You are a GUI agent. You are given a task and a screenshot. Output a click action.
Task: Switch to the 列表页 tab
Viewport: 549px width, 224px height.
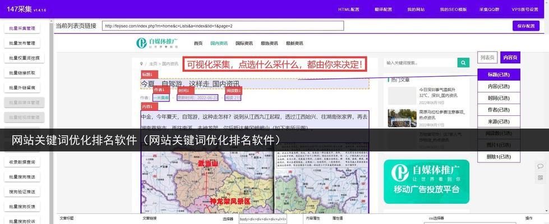pyautogui.click(x=487, y=57)
